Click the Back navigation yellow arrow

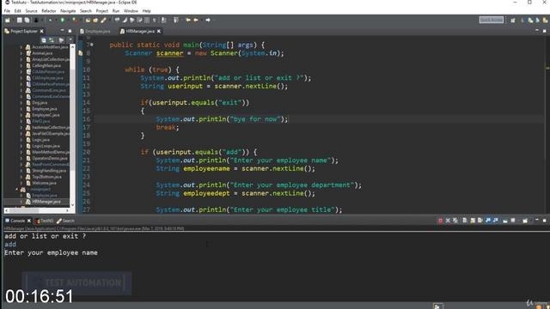pos(196,21)
